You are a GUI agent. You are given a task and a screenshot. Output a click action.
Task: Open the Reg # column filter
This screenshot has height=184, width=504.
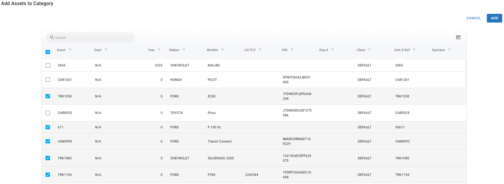click(332, 50)
